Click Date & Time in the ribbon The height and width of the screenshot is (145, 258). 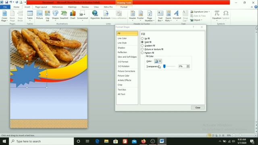[198, 16]
